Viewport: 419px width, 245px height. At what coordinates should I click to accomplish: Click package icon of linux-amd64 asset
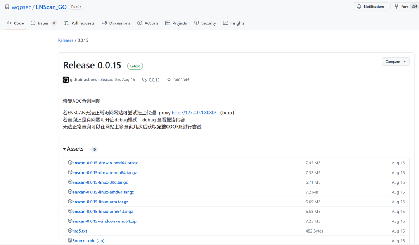70,192
